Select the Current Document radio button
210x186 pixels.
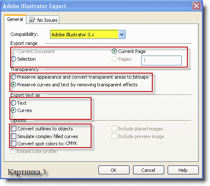pyautogui.click(x=13, y=51)
